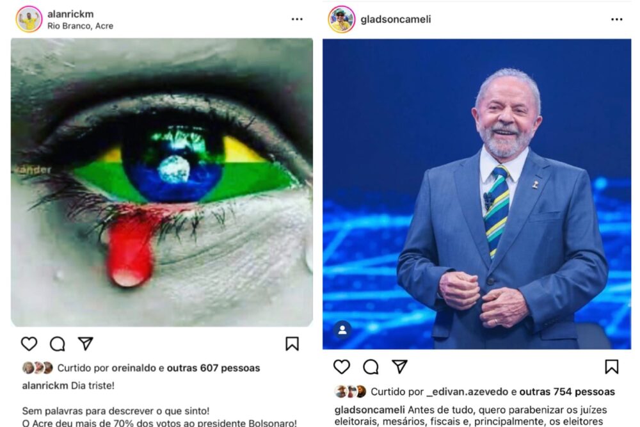Image resolution: width=640 pixels, height=427 pixels.
Task: View the outras 607 pessoas likes list
Action: click(x=213, y=368)
